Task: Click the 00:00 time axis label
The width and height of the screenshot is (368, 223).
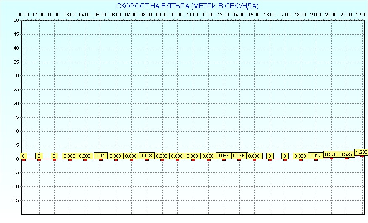Action: (x=23, y=15)
